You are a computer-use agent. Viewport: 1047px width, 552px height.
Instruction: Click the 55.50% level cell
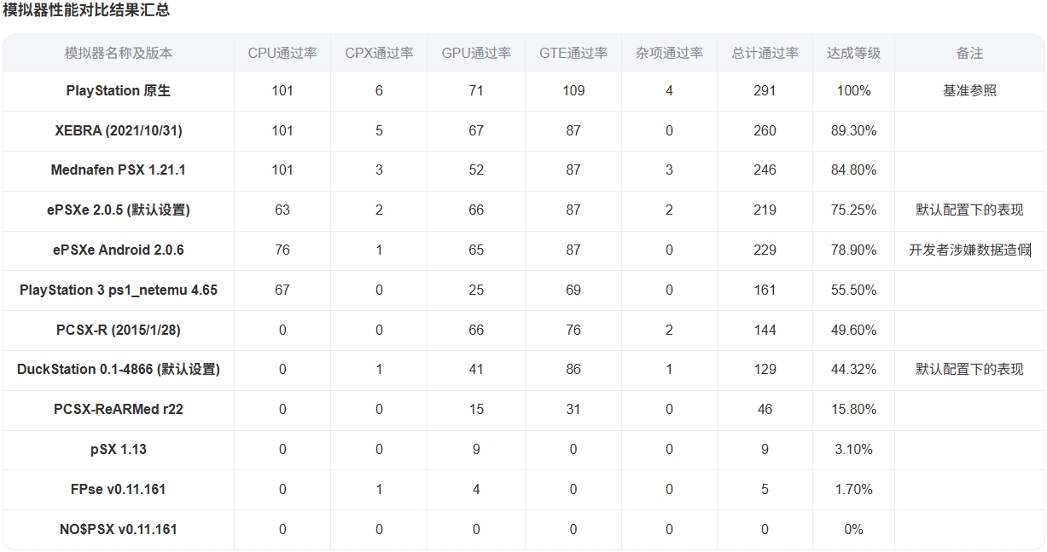coord(853,290)
